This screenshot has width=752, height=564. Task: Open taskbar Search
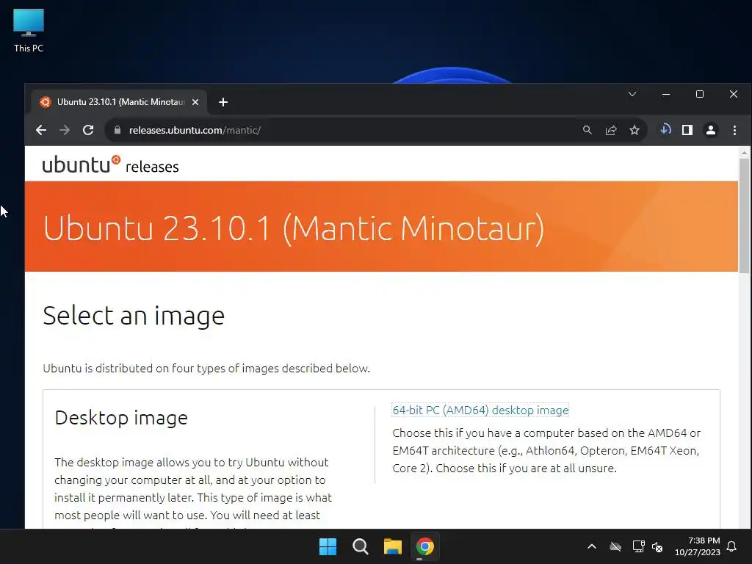click(x=360, y=546)
